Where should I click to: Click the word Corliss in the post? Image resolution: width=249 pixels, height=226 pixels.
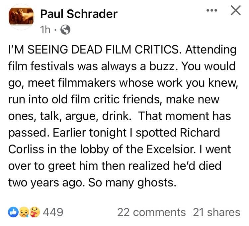click(26, 149)
